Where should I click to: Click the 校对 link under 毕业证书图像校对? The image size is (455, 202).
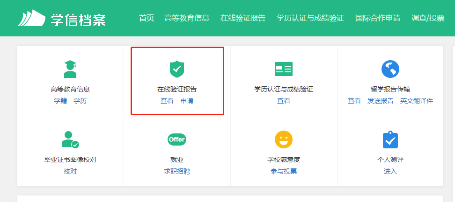70,171
